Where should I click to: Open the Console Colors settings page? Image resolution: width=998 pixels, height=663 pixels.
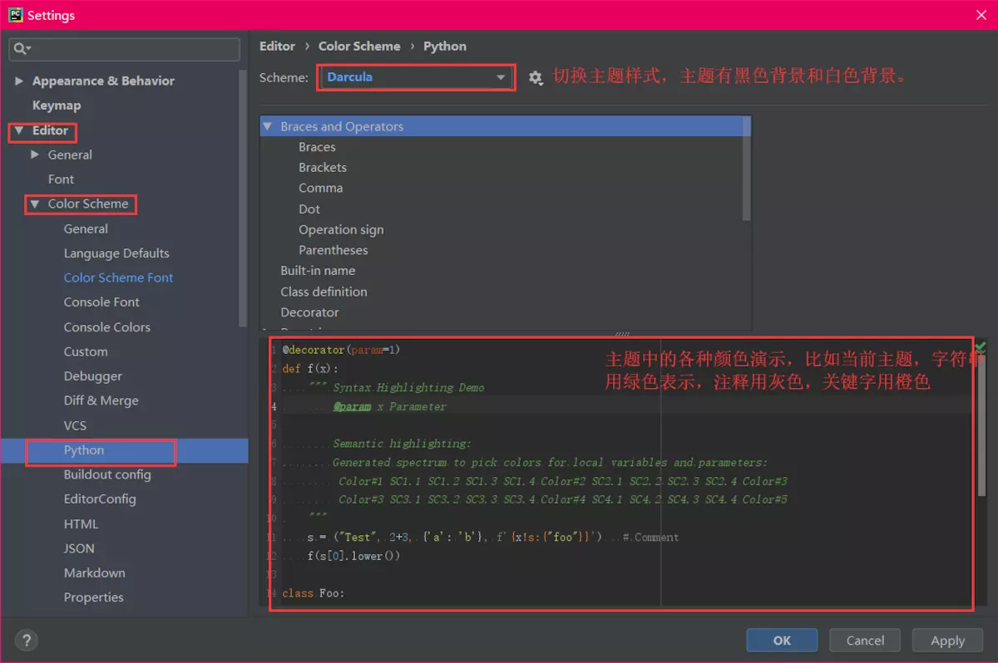coord(106,327)
